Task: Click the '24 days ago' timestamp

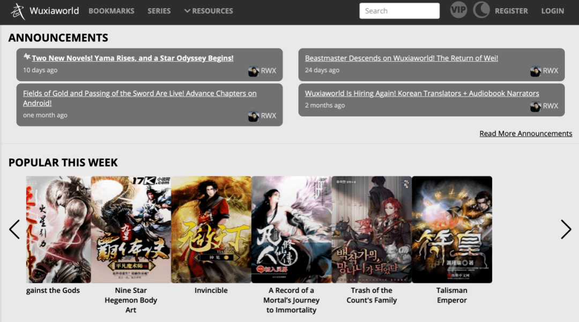Action: 322,70
